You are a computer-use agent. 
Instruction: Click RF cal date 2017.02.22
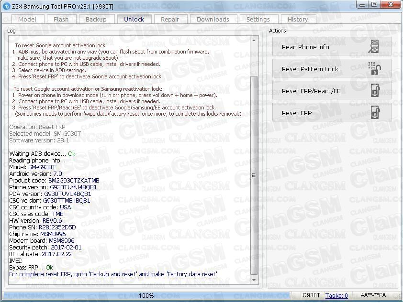point(57,254)
